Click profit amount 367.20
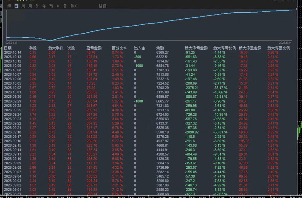This screenshot has width=302, height=198. [x=92, y=114]
